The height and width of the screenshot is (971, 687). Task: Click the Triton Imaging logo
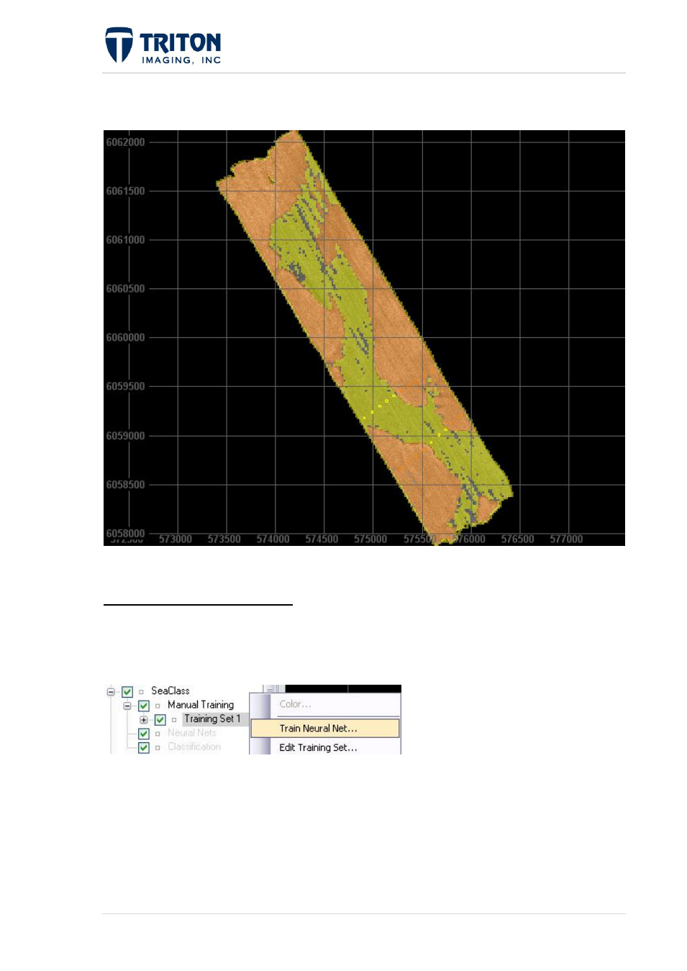(163, 46)
